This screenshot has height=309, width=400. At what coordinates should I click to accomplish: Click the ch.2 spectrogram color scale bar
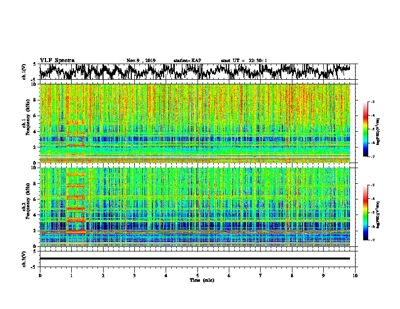pyautogui.click(x=365, y=213)
